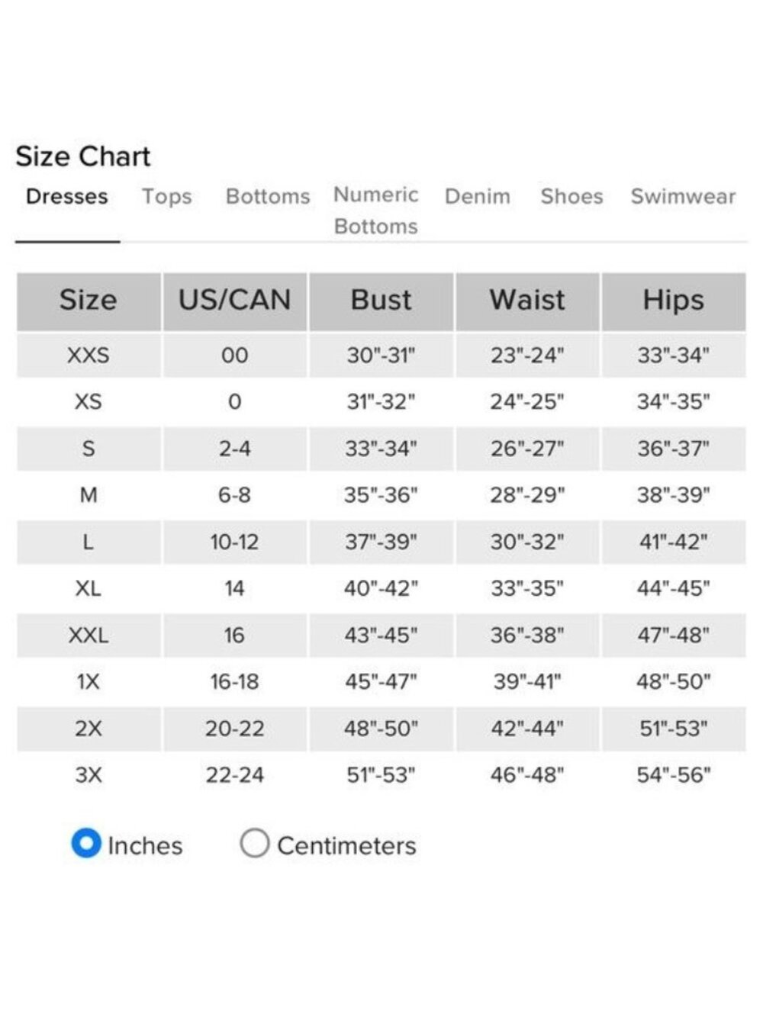Select the XXS size row
The height and width of the screenshot is (1017, 763).
381,356
